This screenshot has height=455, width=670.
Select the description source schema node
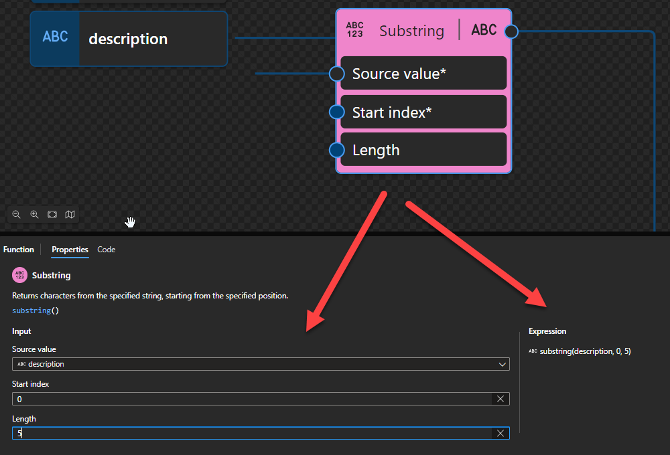pyautogui.click(x=129, y=39)
